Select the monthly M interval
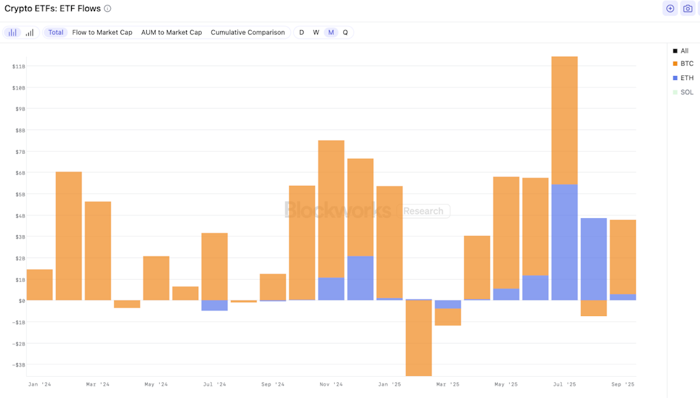Viewport: 700px width, 398px height. (x=331, y=33)
